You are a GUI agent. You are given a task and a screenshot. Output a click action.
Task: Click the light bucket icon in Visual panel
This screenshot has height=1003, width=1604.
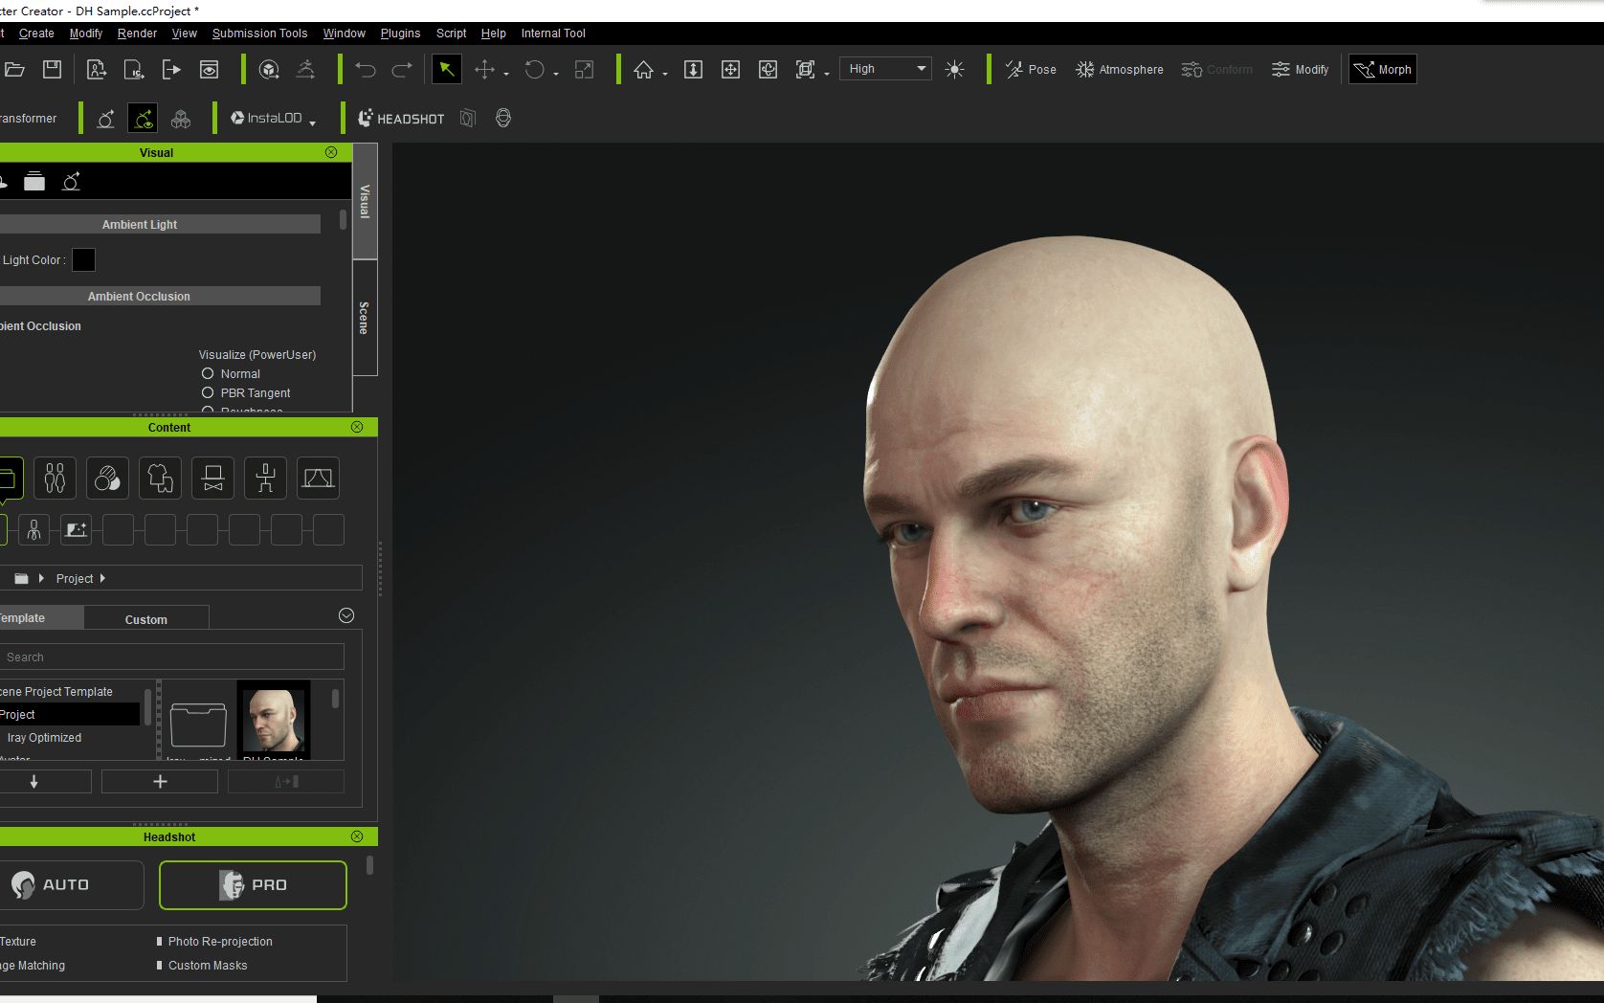click(34, 181)
